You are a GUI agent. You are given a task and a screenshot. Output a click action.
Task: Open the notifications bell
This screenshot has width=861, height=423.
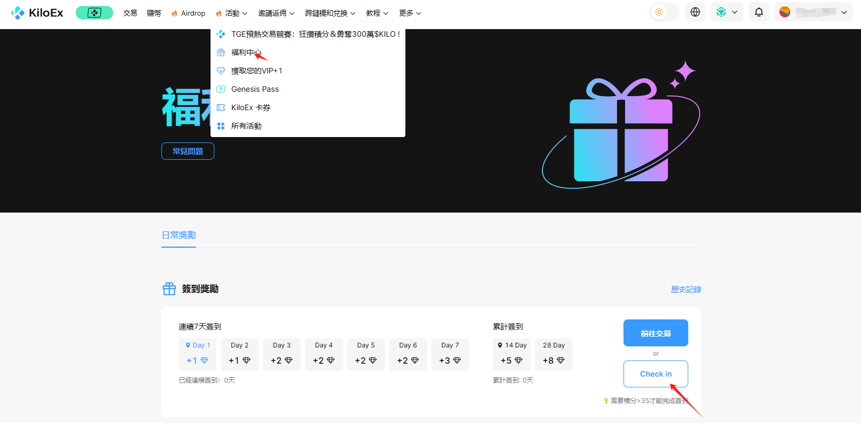coord(758,12)
